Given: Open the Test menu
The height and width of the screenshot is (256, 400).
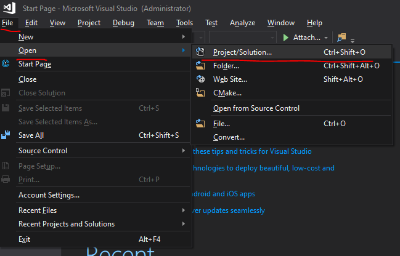Looking at the screenshot, I should [211, 23].
